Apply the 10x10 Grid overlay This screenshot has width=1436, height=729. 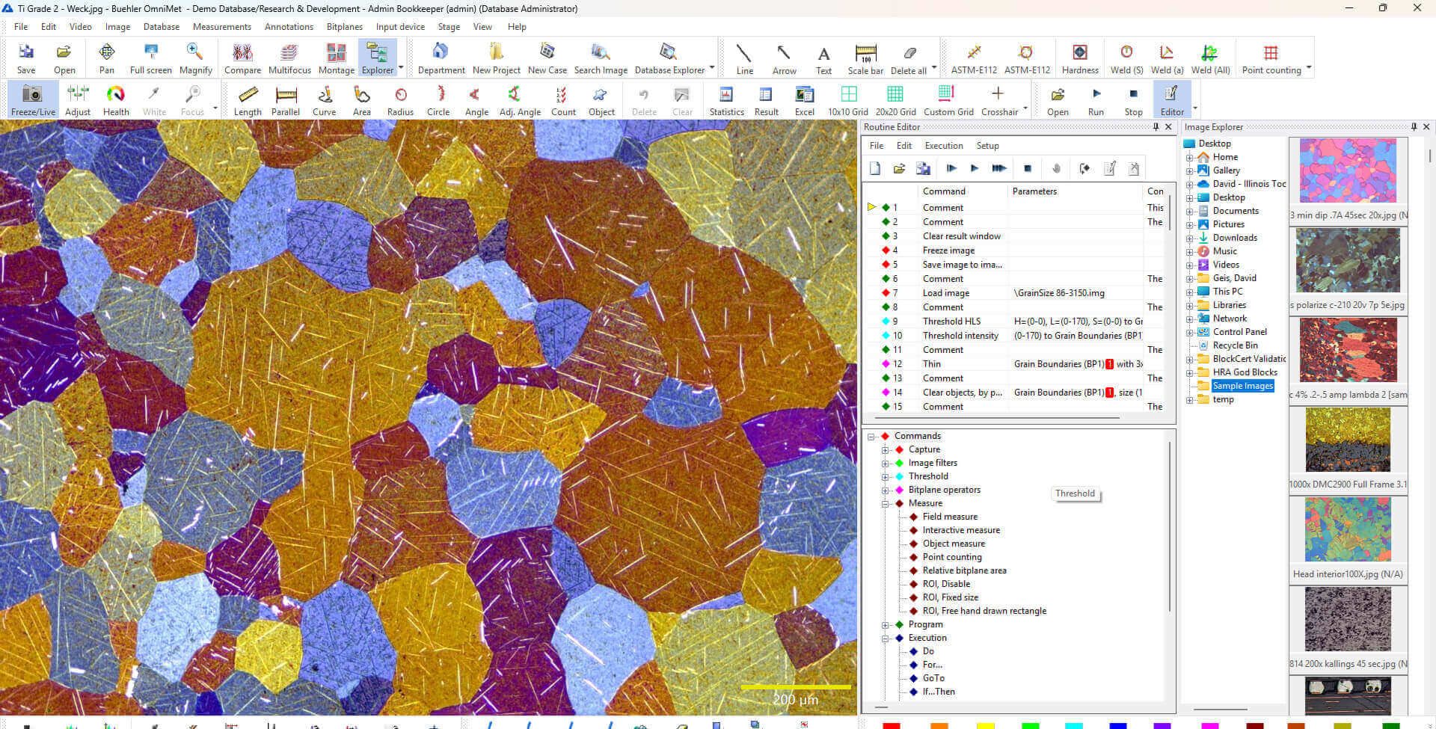click(848, 98)
